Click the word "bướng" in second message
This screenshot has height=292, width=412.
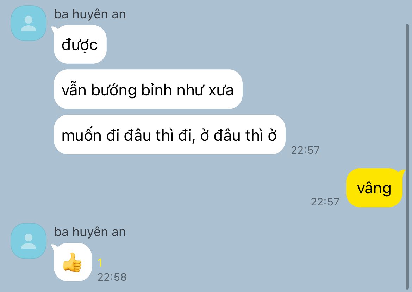[x=114, y=90]
